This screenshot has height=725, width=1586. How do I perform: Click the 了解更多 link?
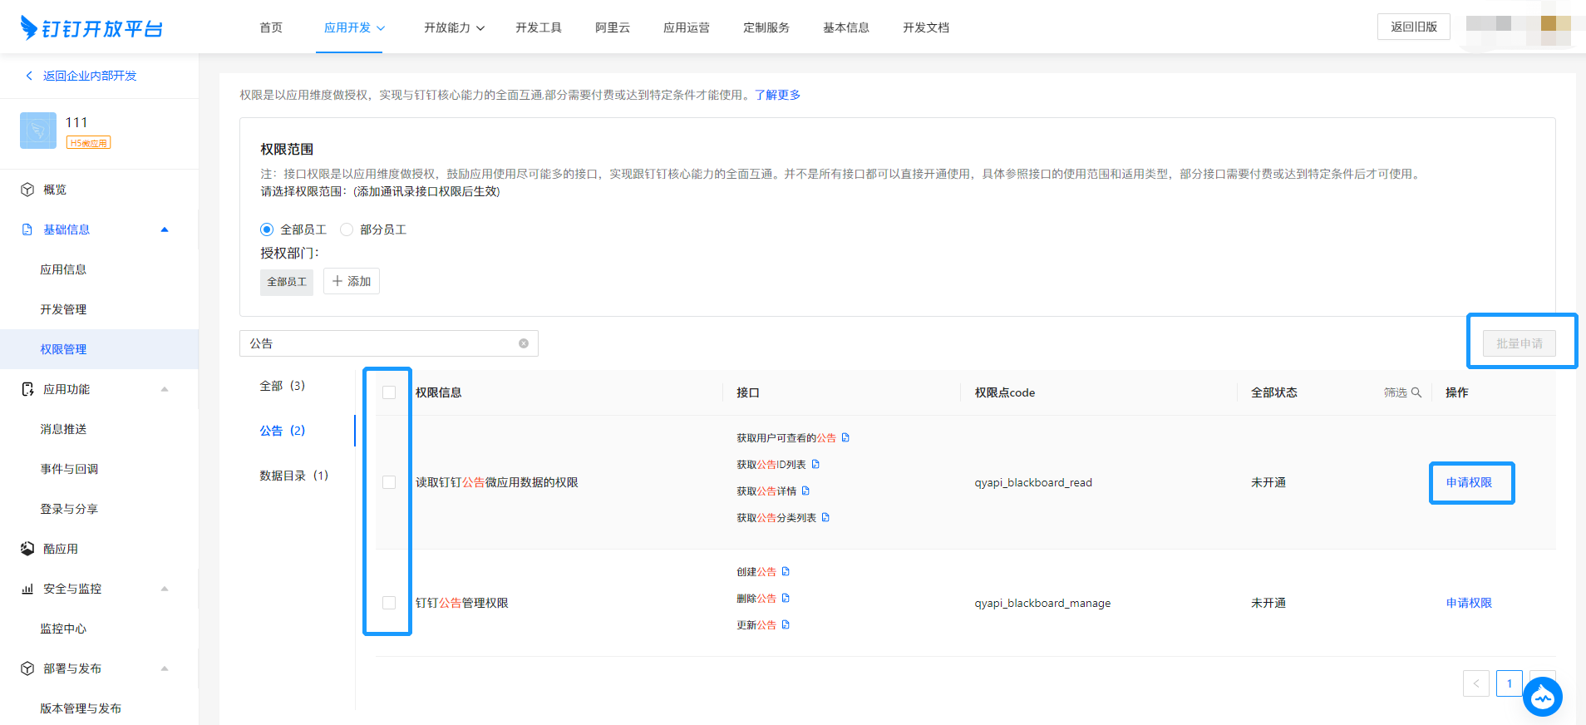click(x=777, y=95)
